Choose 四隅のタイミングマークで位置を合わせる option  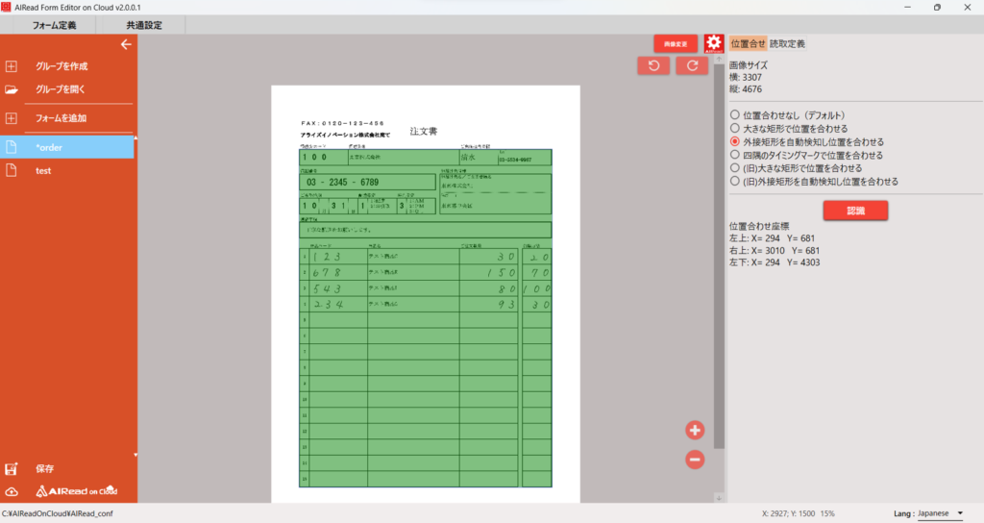[x=735, y=155]
